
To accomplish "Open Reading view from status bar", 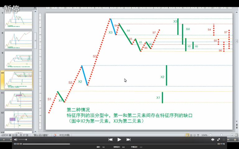I will click(194, 135).
